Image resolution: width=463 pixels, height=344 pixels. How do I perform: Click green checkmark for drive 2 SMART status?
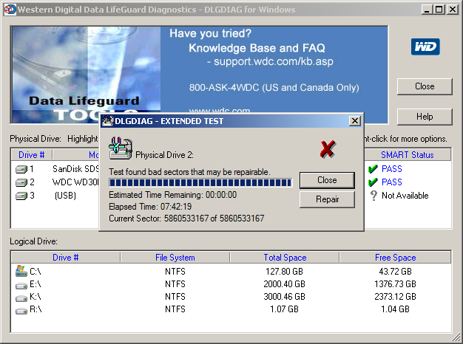373,182
